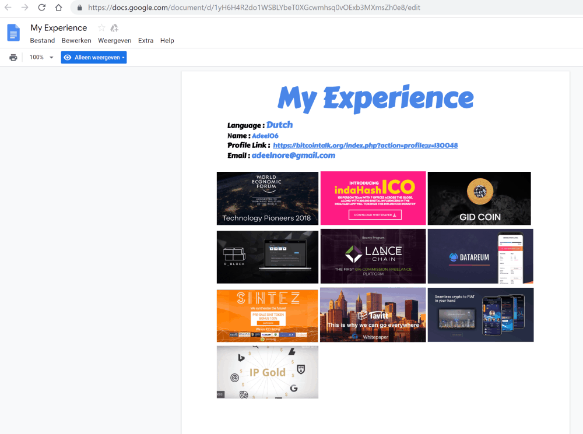The width and height of the screenshot is (583, 434).
Task: Select the GID COIN image
Action: point(479,199)
